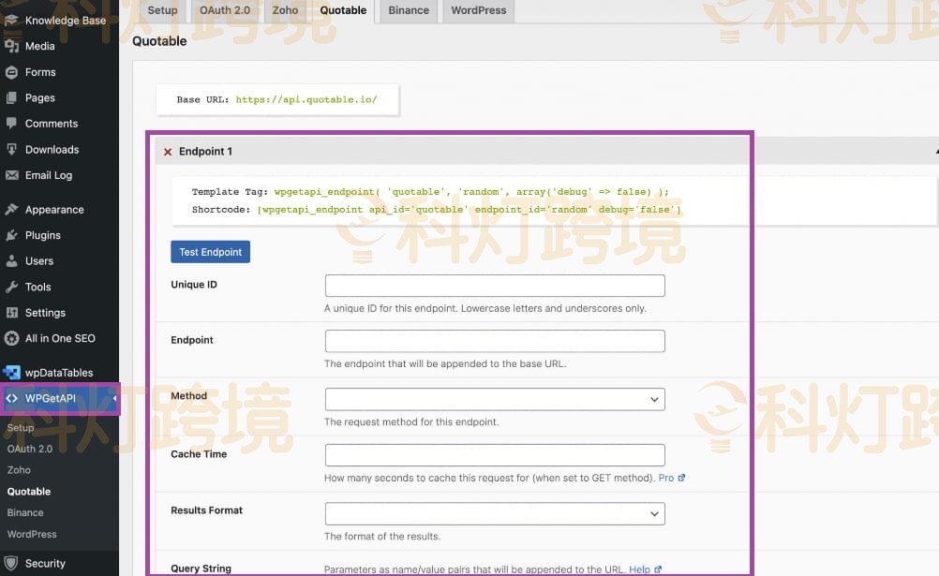The width and height of the screenshot is (939, 576).
Task: Click the Security shield icon
Action: coord(11,564)
